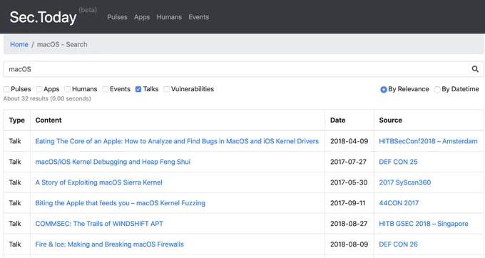Click the macOS - Search breadcrumb text

click(62, 44)
